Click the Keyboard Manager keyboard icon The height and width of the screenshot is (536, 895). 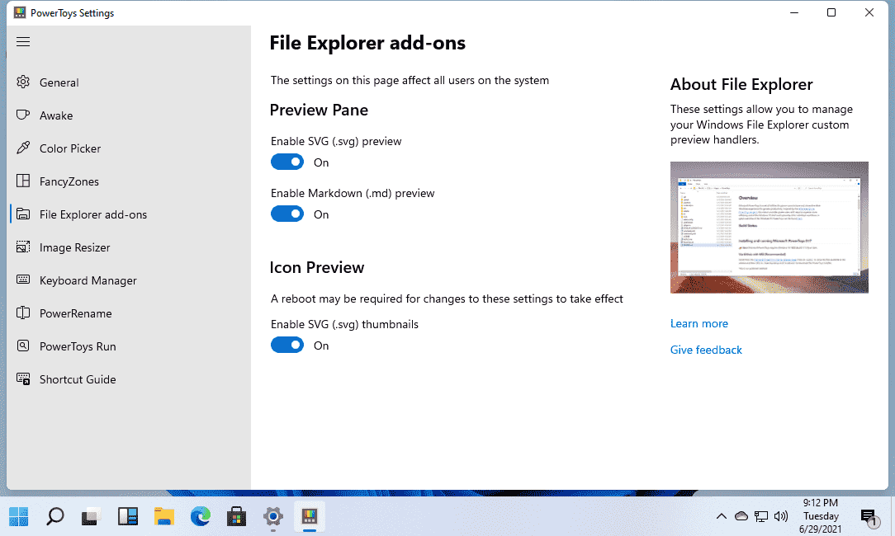point(23,280)
